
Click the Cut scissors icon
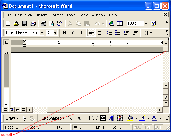click(x=70, y=24)
